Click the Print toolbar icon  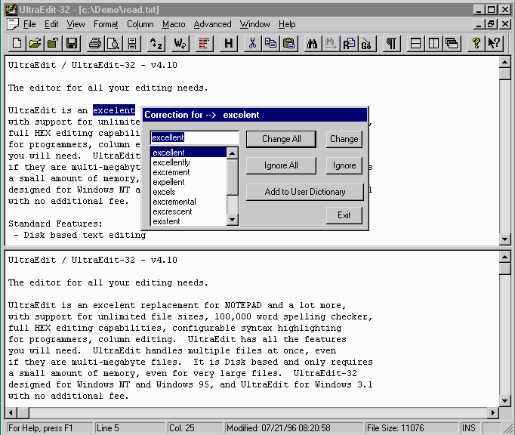click(95, 43)
